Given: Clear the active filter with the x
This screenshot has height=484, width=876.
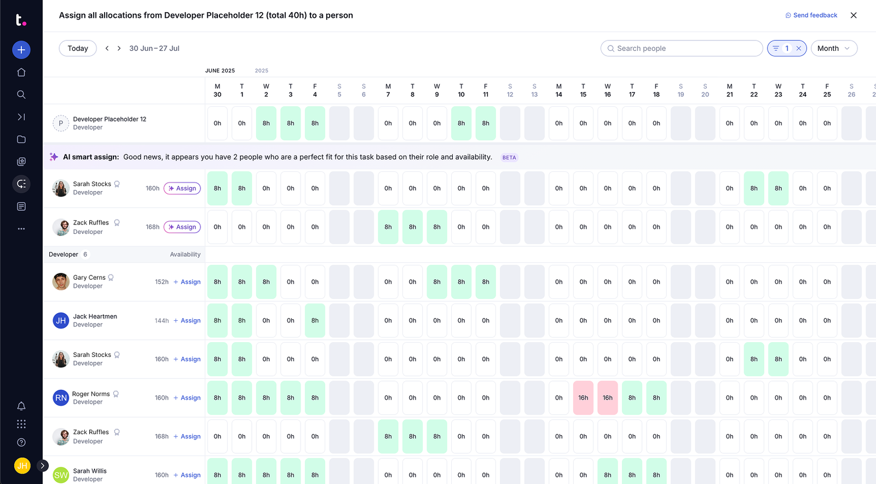Looking at the screenshot, I should click(799, 48).
